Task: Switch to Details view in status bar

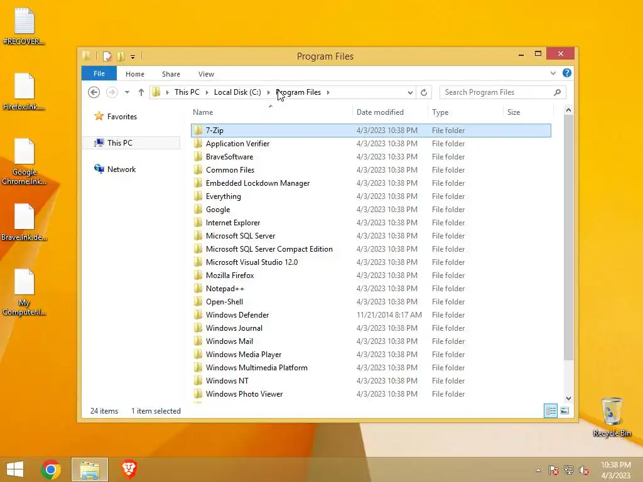Action: tap(550, 410)
